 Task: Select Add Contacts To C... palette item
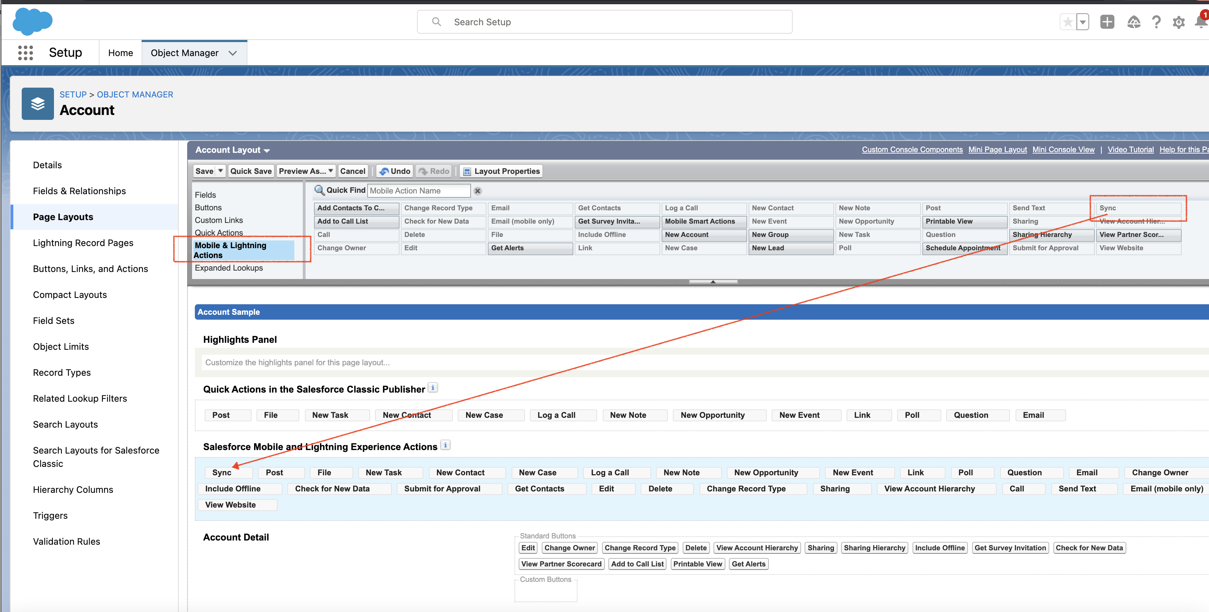[x=356, y=208]
